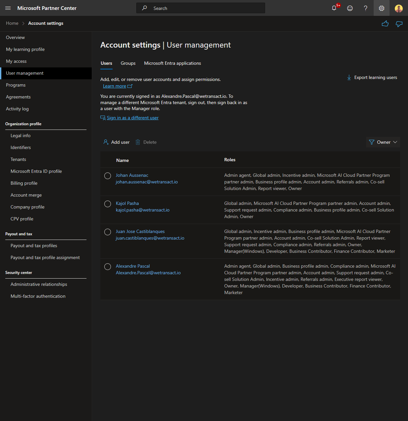The width and height of the screenshot is (408, 421).
Task: Click the thumbs up icon
Action: tap(385, 23)
